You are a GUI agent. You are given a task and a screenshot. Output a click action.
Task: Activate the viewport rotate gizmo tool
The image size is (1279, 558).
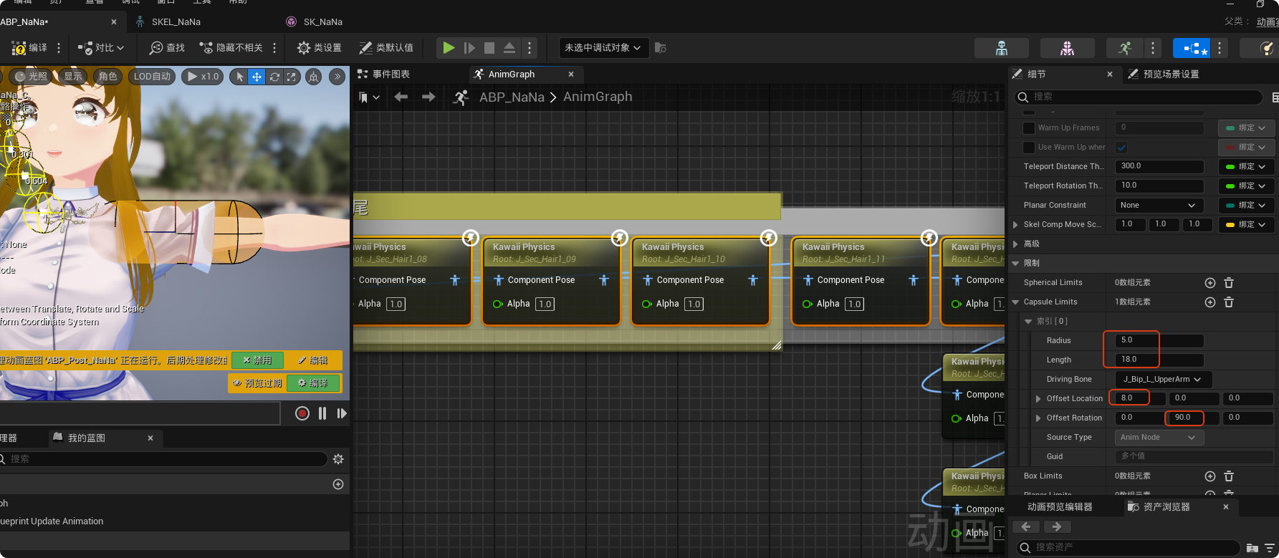(x=274, y=77)
